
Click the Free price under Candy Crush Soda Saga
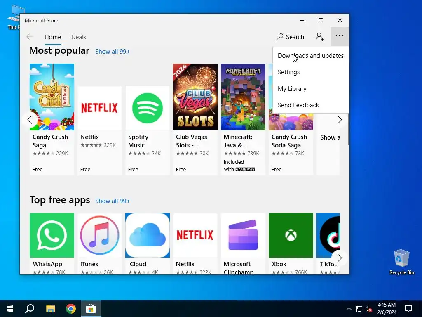click(x=277, y=169)
